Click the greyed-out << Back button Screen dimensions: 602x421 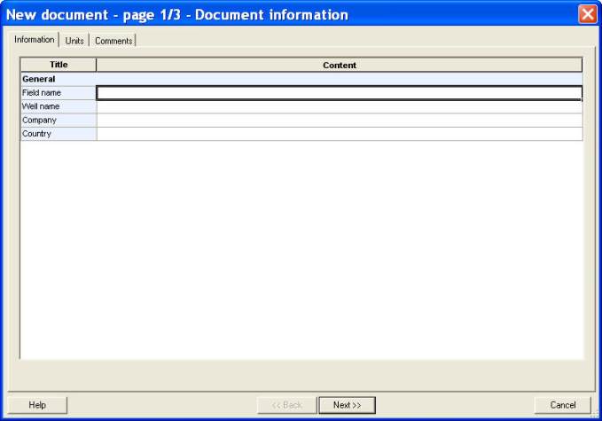(x=286, y=405)
